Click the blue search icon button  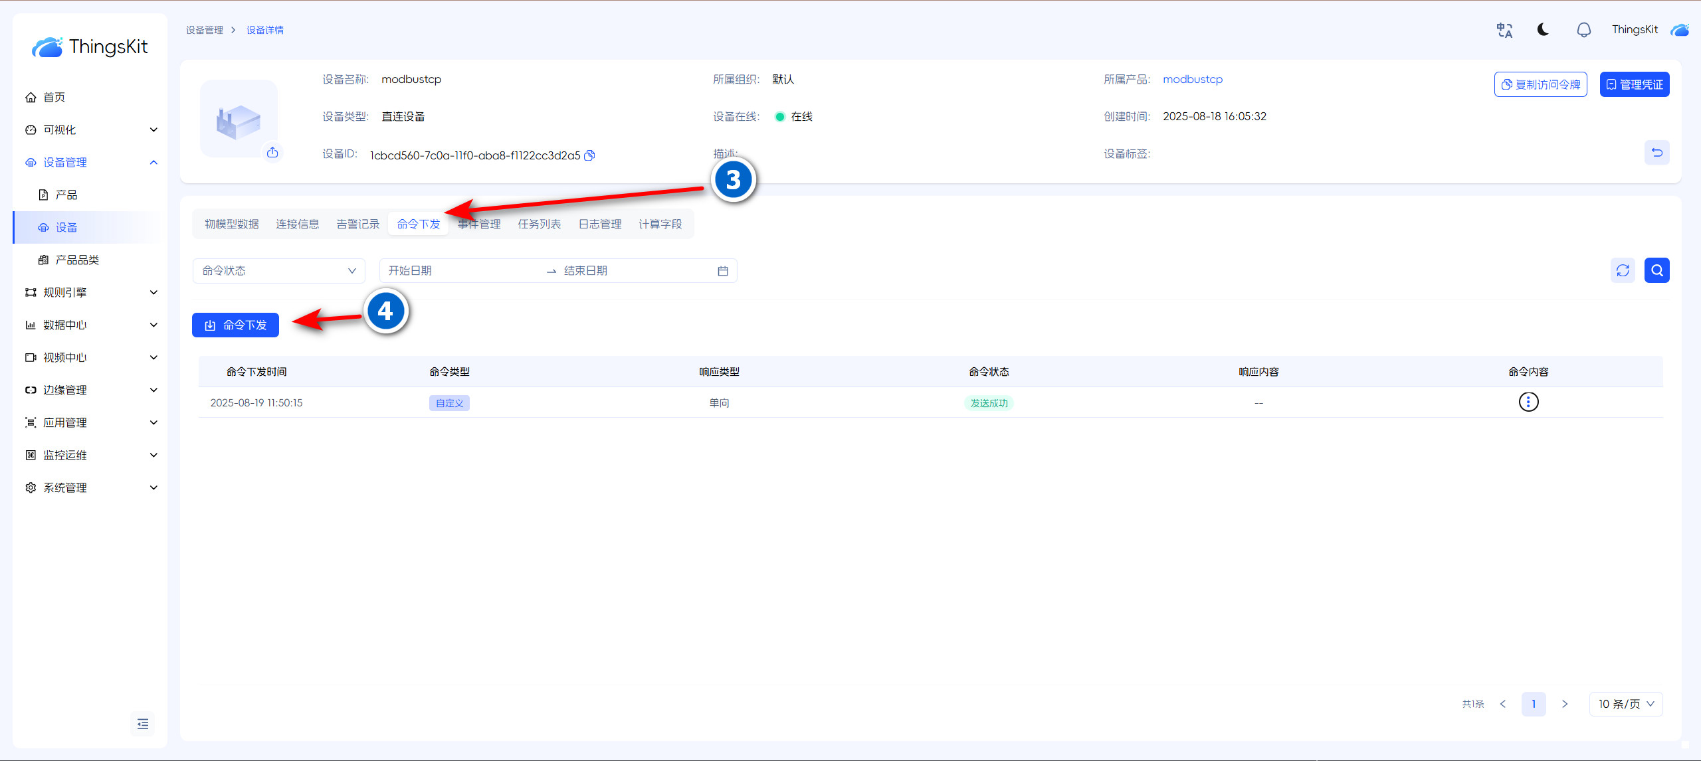tap(1656, 270)
